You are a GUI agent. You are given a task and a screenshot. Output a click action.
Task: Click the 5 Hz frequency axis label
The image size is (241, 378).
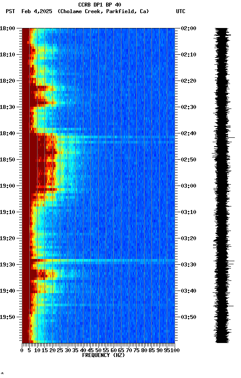[x=29, y=350]
